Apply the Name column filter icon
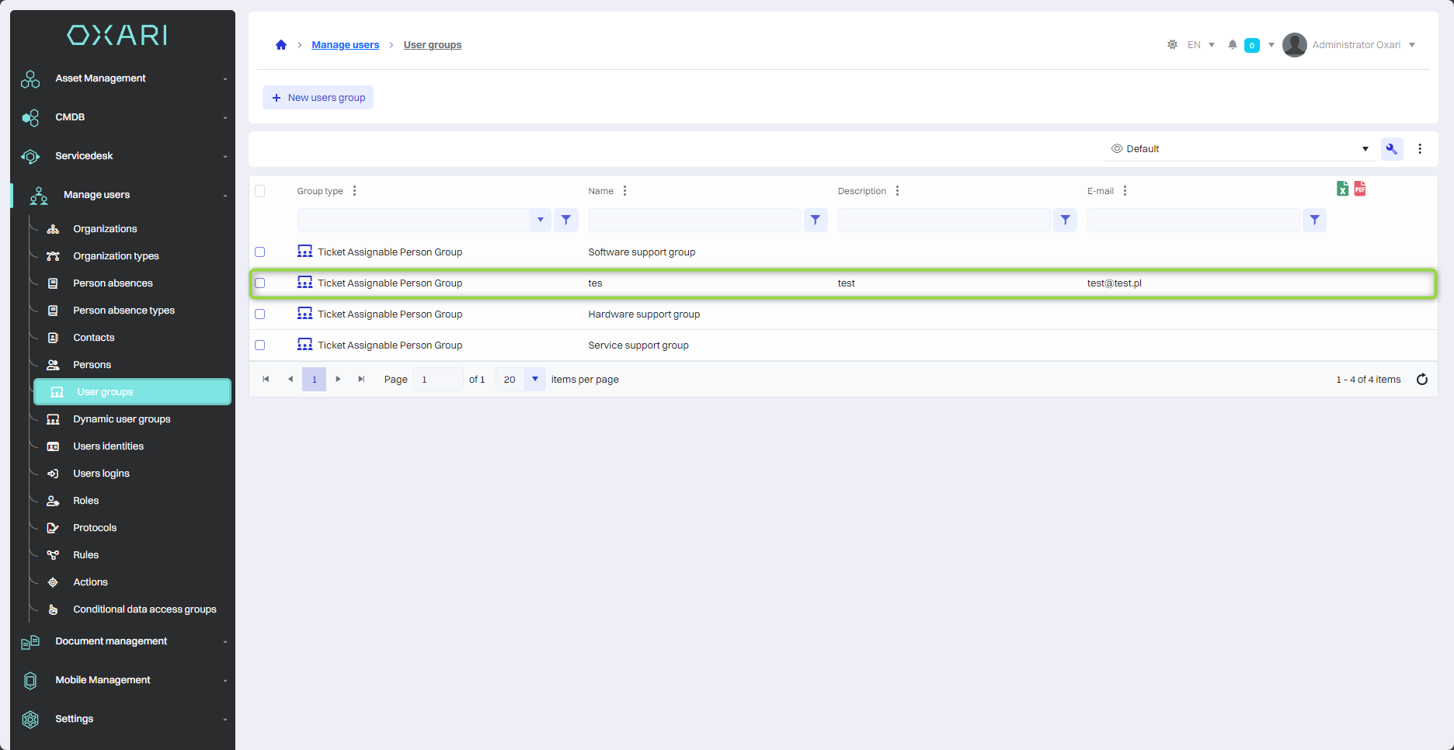 (816, 220)
